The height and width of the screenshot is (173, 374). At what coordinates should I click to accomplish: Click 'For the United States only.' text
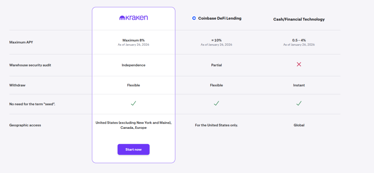[x=216, y=125]
